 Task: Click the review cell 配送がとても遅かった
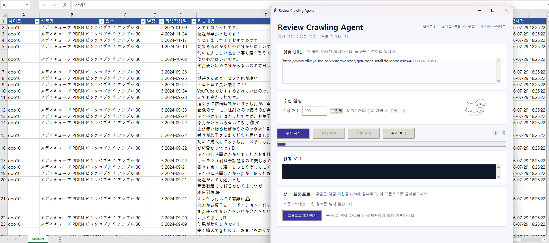pos(234,180)
